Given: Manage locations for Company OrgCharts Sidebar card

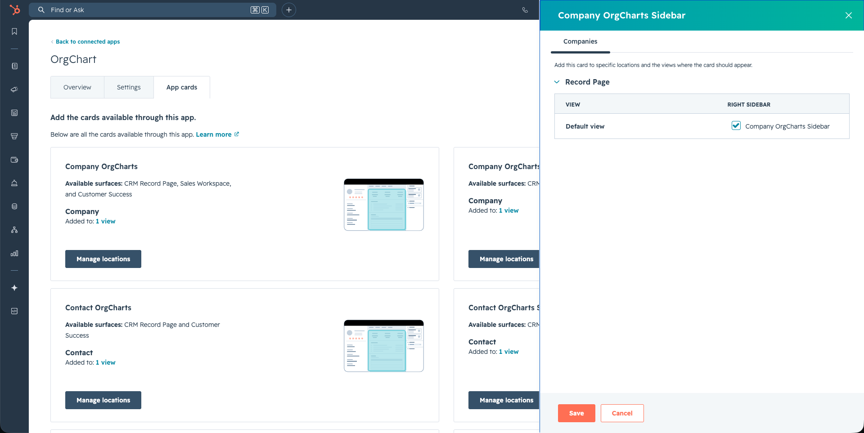Looking at the screenshot, I should [x=504, y=259].
